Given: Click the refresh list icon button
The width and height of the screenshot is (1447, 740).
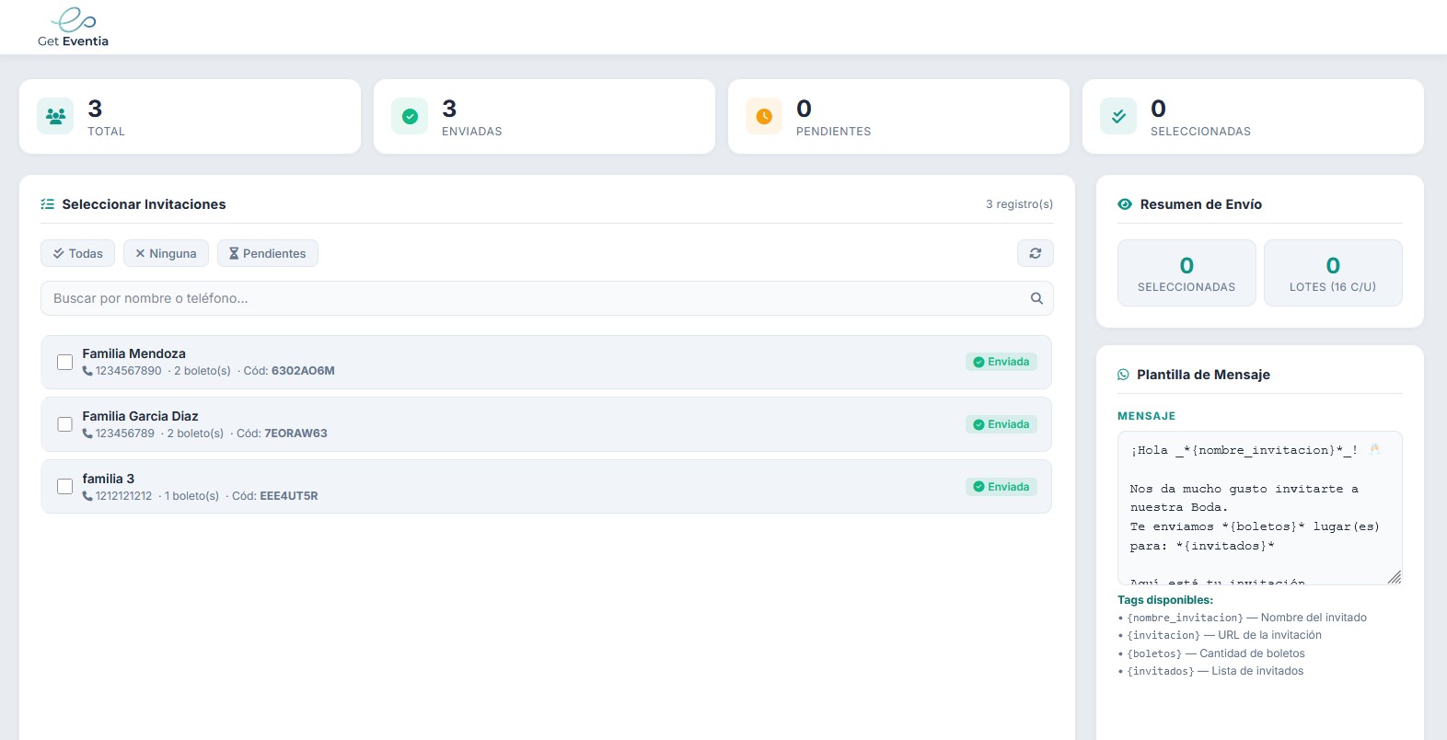Looking at the screenshot, I should click(x=1036, y=253).
